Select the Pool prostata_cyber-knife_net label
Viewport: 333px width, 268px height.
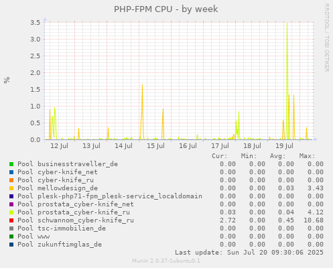click(76, 204)
